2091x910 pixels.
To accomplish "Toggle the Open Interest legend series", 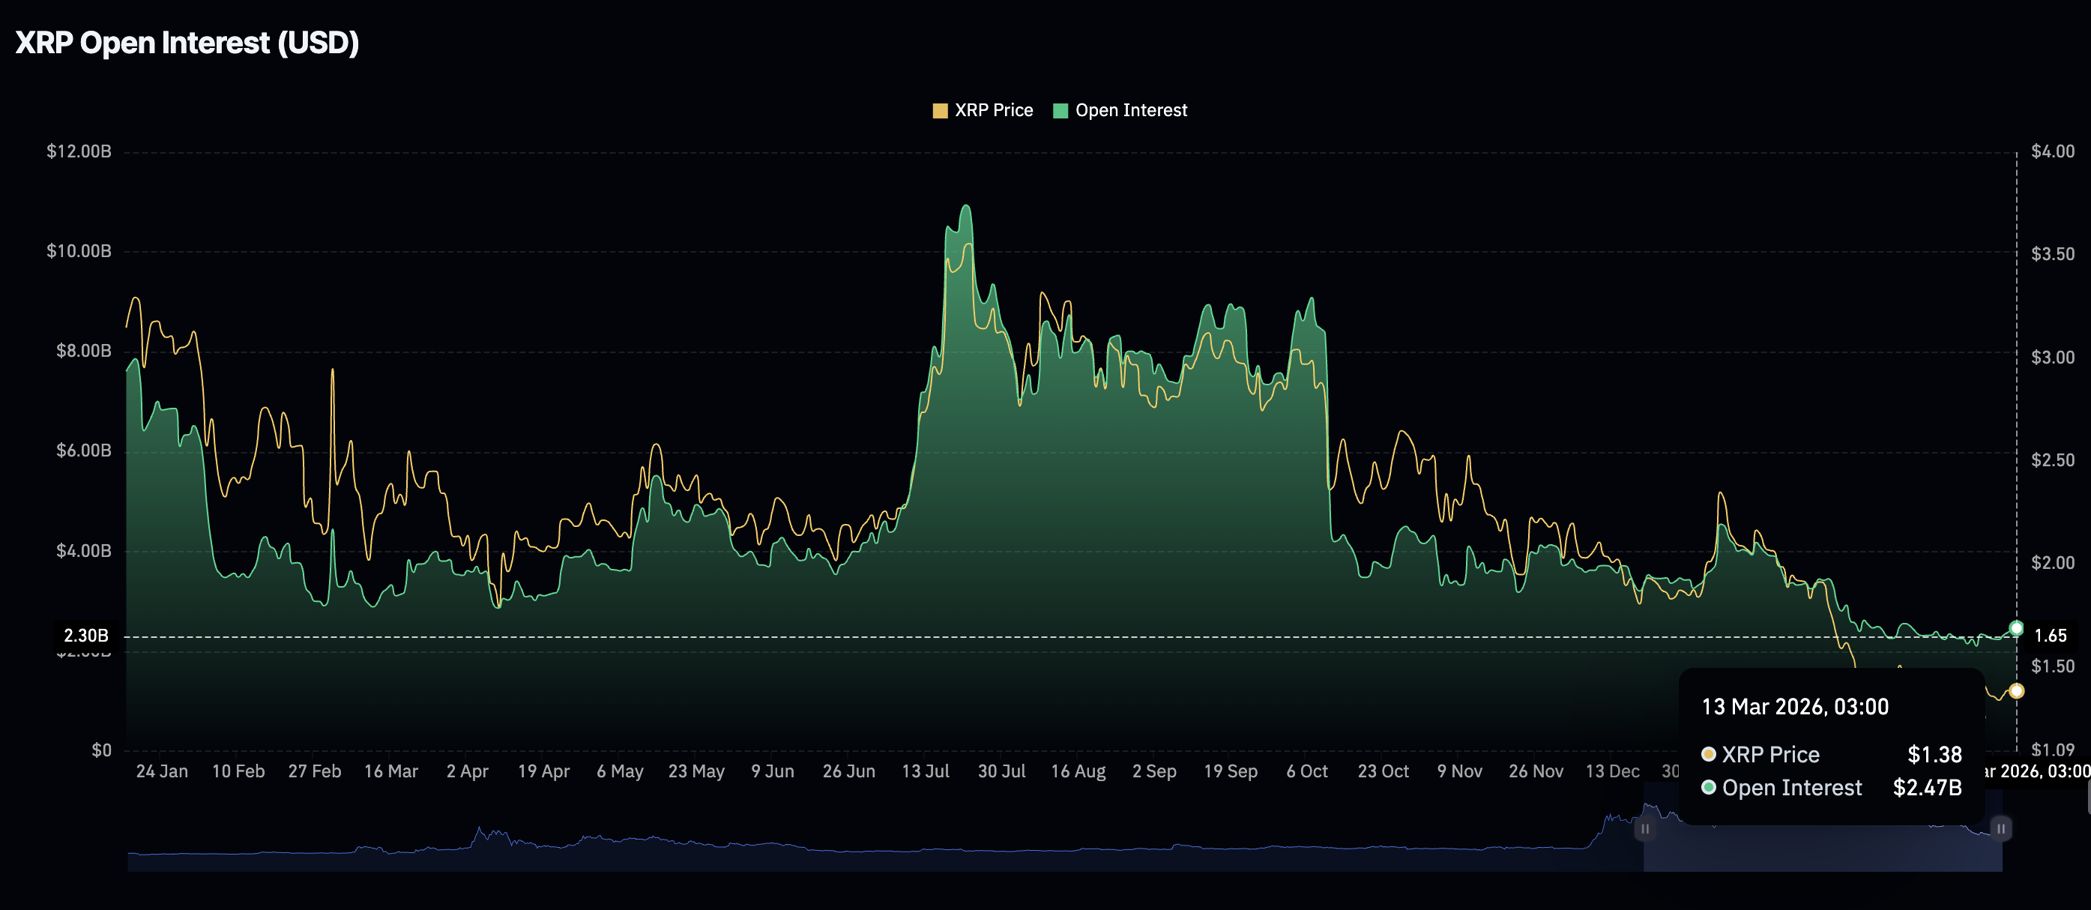I will pyautogui.click(x=1130, y=110).
